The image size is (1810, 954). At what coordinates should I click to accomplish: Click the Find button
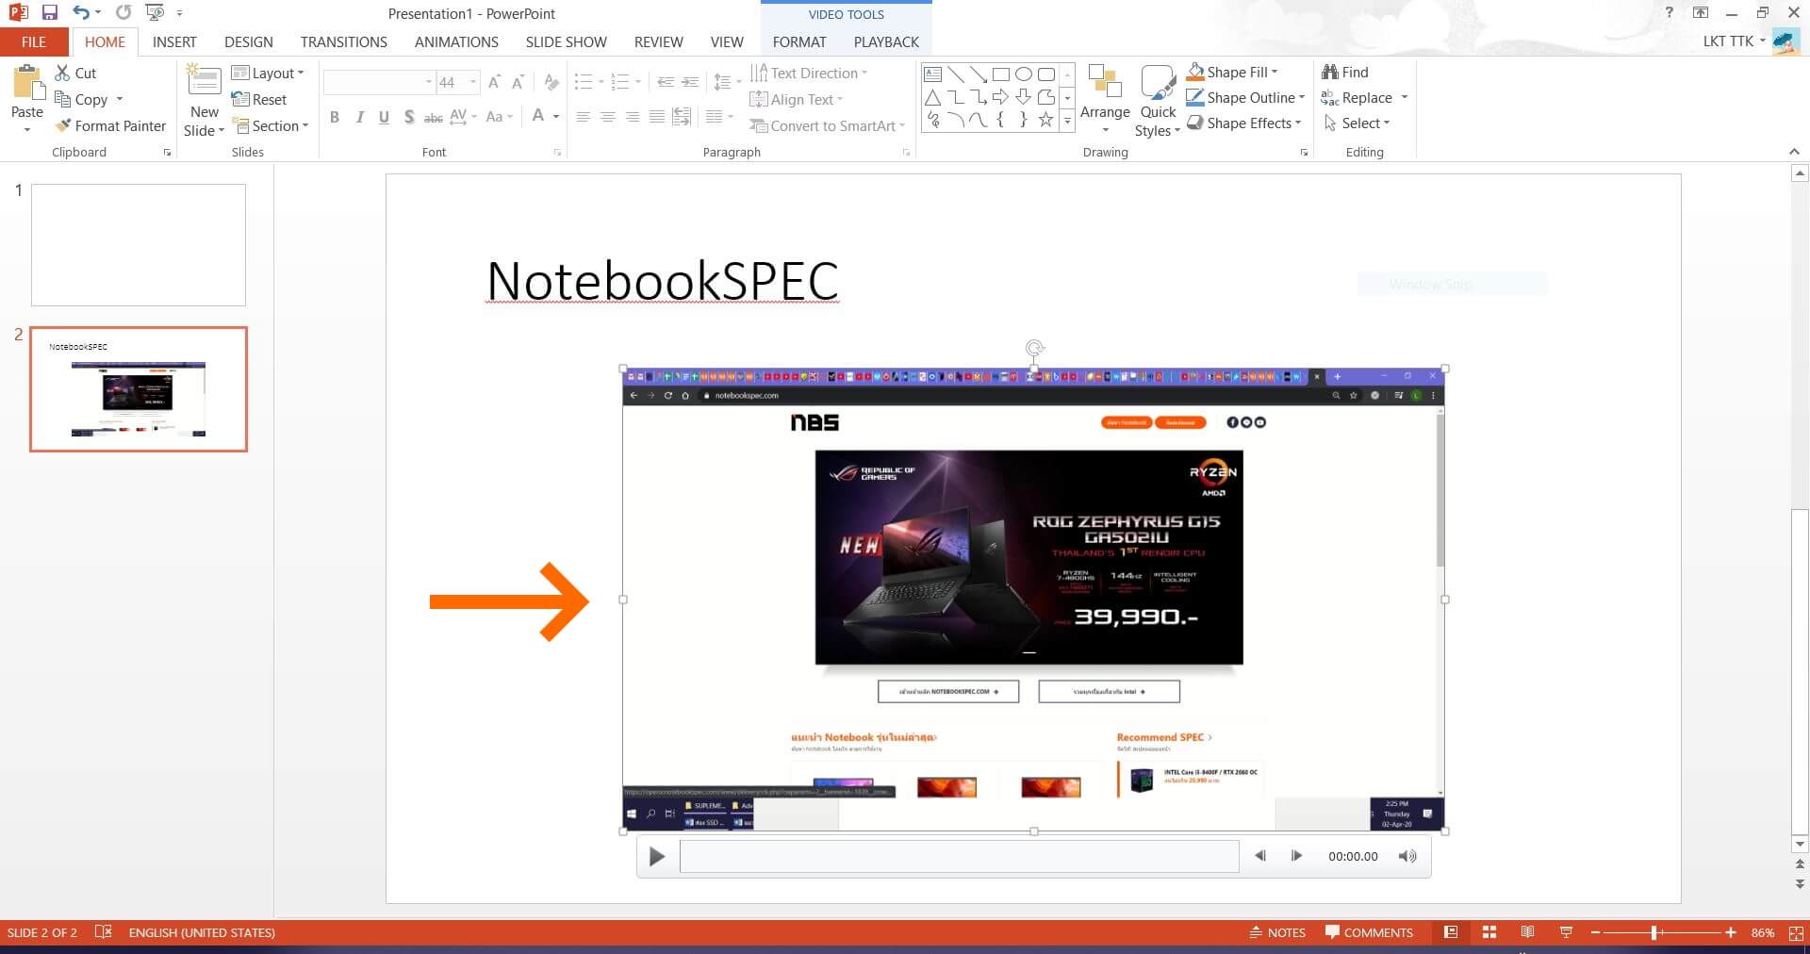(1345, 72)
